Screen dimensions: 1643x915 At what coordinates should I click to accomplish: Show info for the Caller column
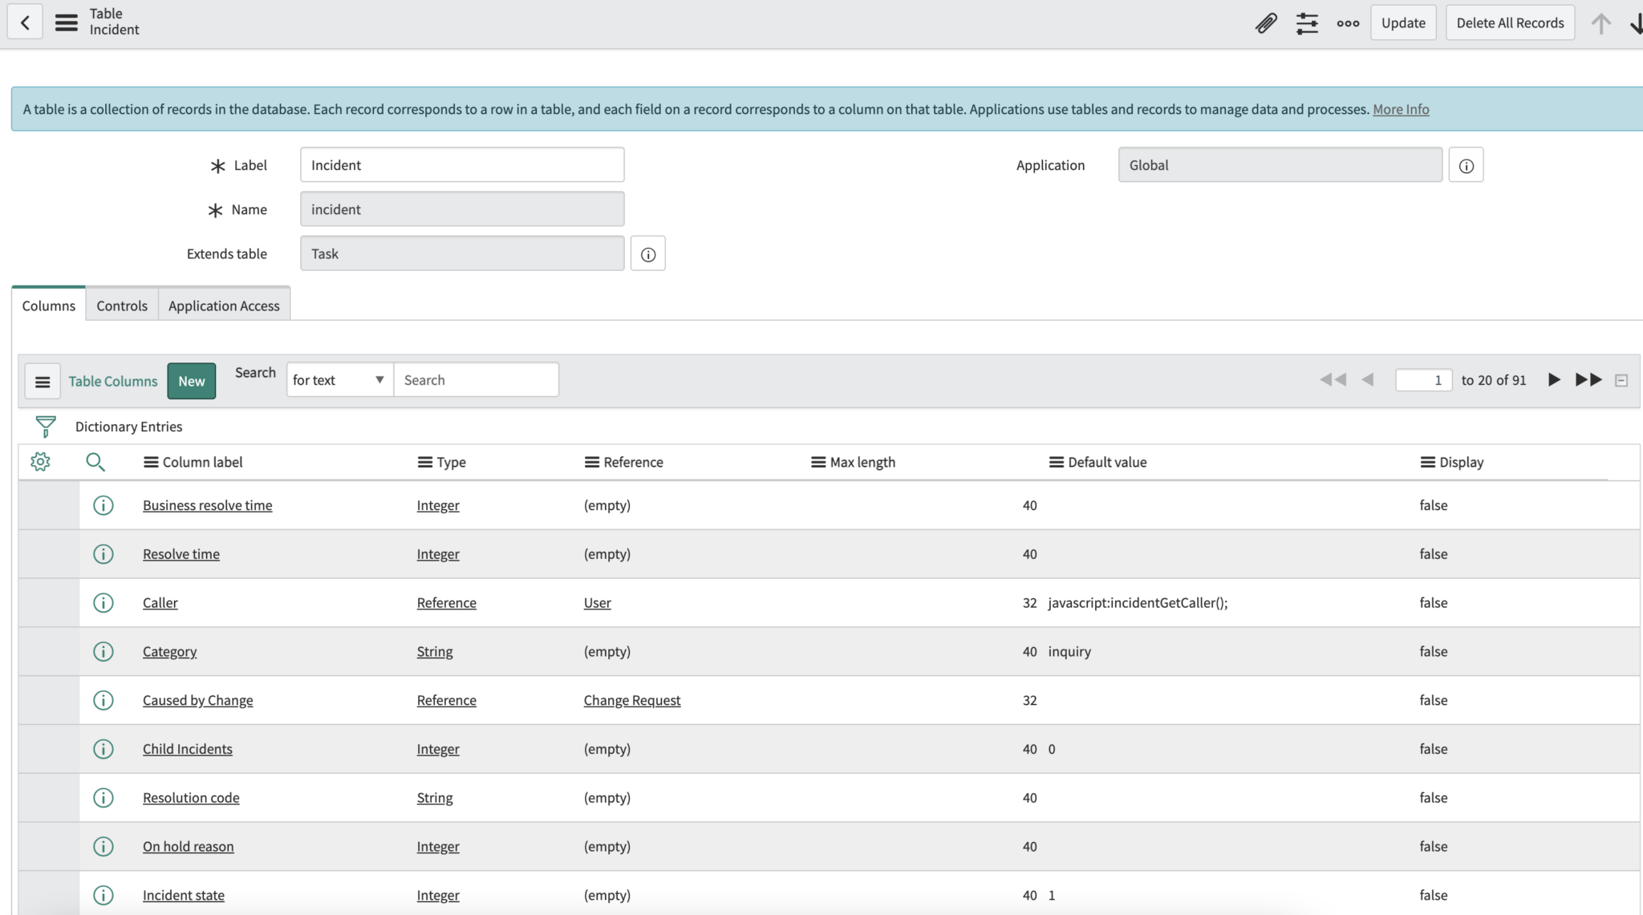(x=103, y=602)
